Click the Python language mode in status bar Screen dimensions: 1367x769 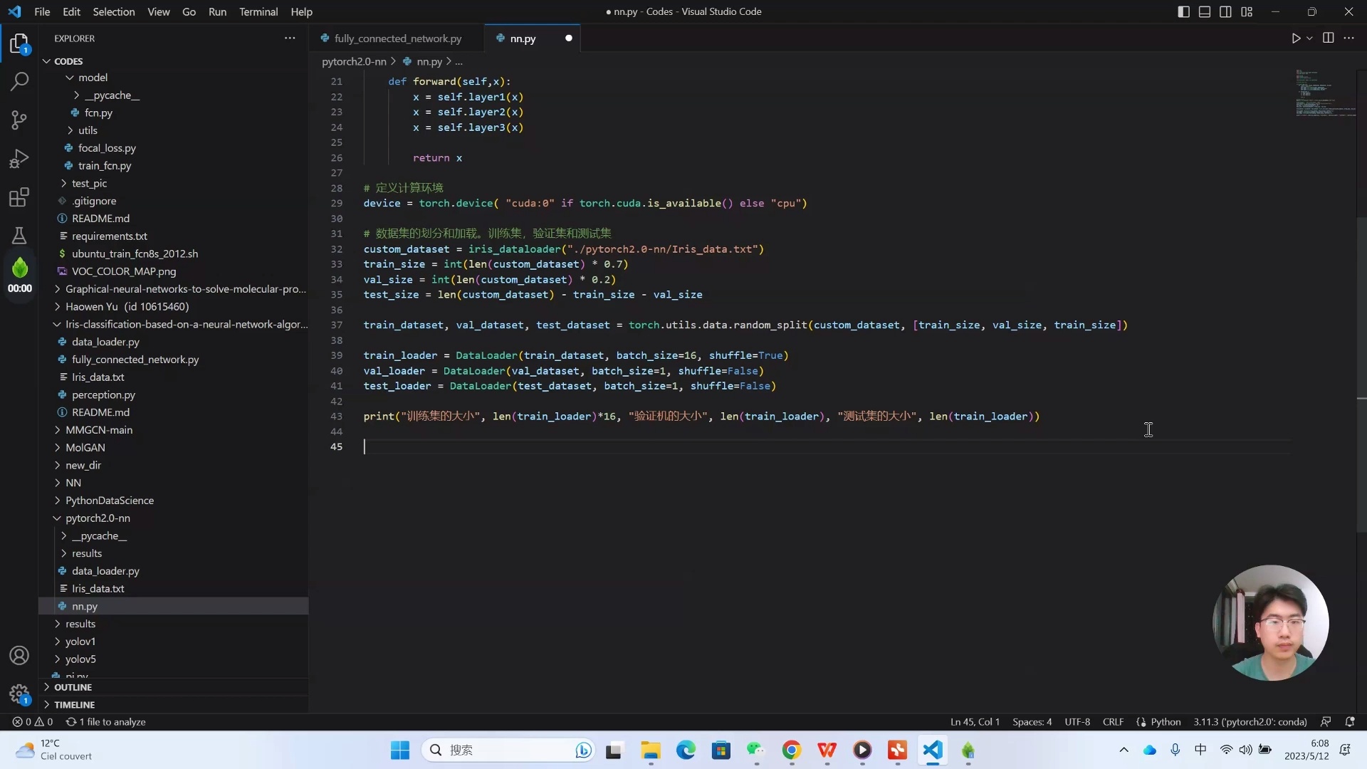[x=1165, y=722]
